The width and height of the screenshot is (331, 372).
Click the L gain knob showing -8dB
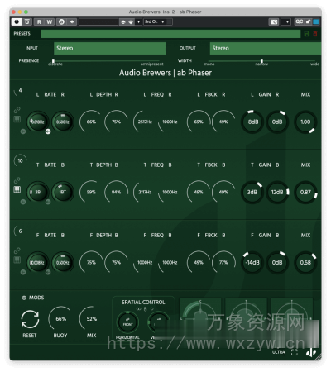[252, 122]
